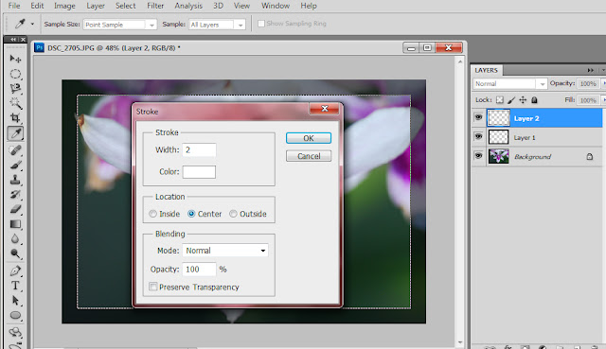Open the Filter menu
Screen dimensions: 606x349
(155, 6)
